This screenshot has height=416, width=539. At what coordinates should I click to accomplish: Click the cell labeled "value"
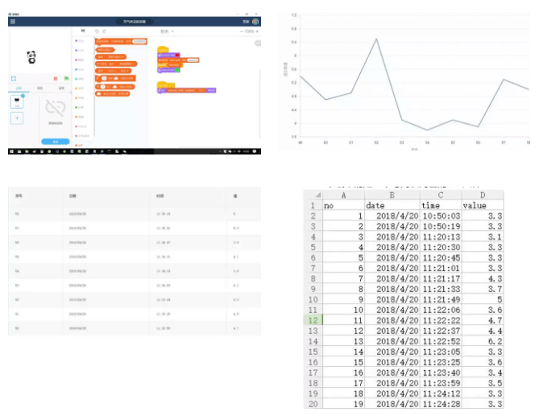click(483, 206)
